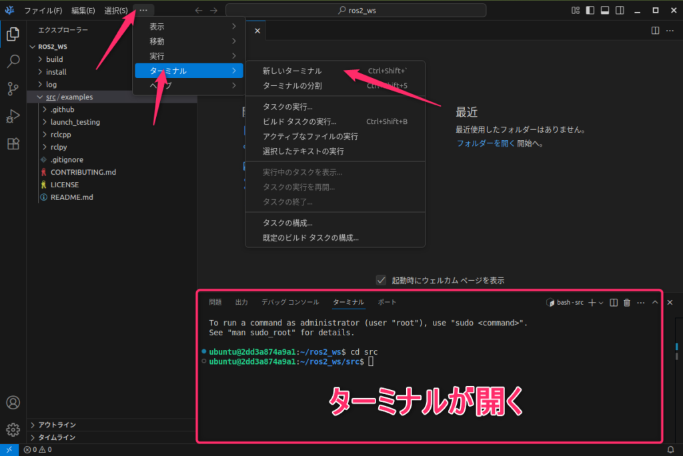The image size is (683, 456).
Task: Open the Extensions view icon
Action: click(x=13, y=144)
